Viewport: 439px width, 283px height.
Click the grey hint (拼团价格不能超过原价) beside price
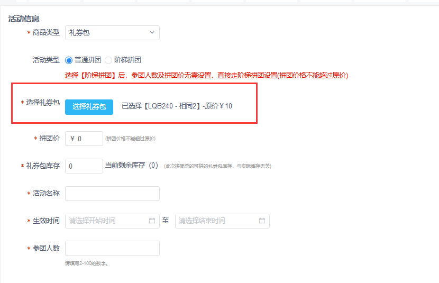[x=131, y=139]
